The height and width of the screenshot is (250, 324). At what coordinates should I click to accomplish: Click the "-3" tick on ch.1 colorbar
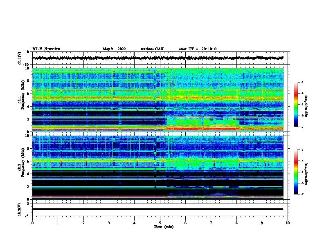coord(301,83)
